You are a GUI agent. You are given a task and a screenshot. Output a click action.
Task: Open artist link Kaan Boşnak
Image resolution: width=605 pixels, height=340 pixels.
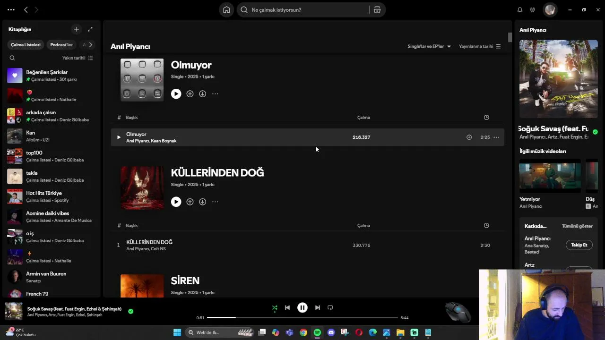coord(164,141)
